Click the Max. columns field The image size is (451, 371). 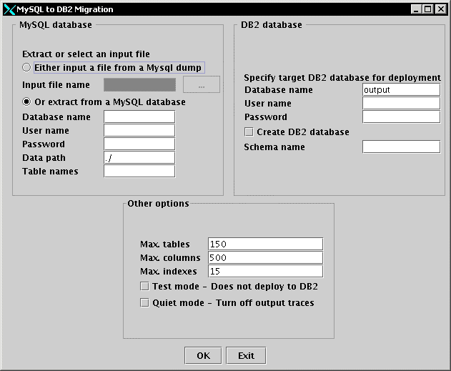coord(265,257)
